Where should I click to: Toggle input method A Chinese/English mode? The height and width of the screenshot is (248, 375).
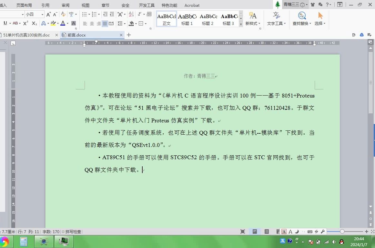[x=290, y=232]
